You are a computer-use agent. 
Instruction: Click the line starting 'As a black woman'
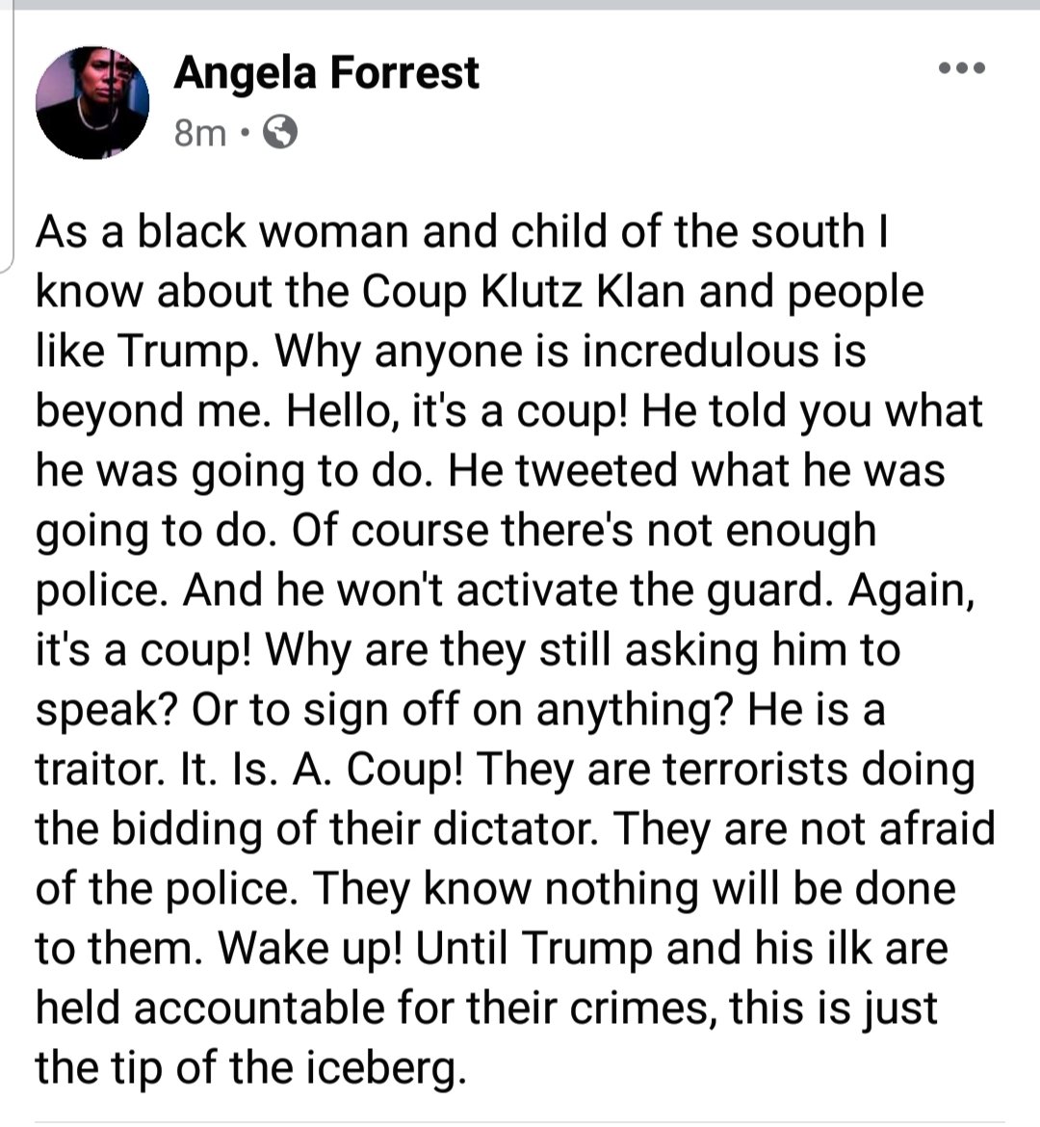tap(462, 231)
